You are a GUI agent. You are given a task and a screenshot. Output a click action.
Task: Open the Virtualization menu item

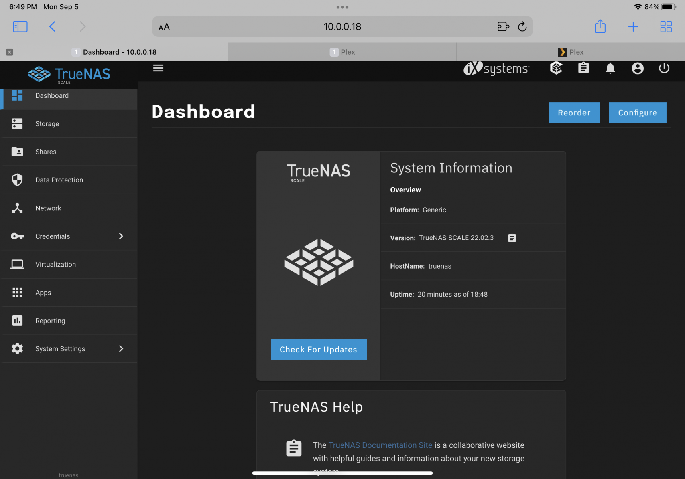click(69, 264)
